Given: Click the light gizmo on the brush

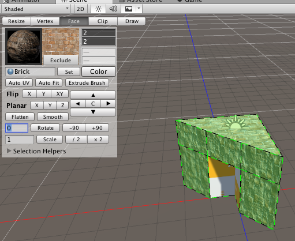Looking at the screenshot, I should coord(236,123).
